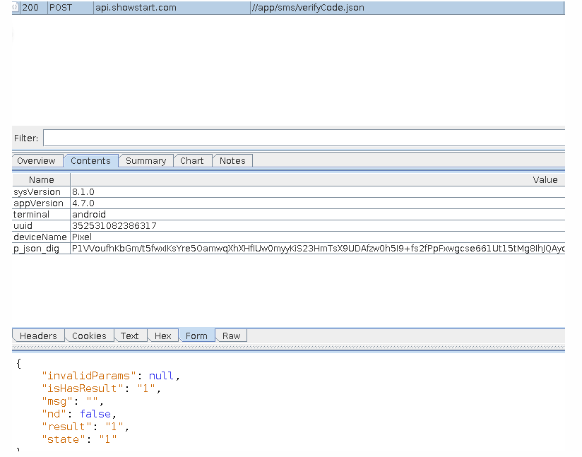Switch to the Overview tab
Viewport: 582px width, 457px height.
[37, 161]
